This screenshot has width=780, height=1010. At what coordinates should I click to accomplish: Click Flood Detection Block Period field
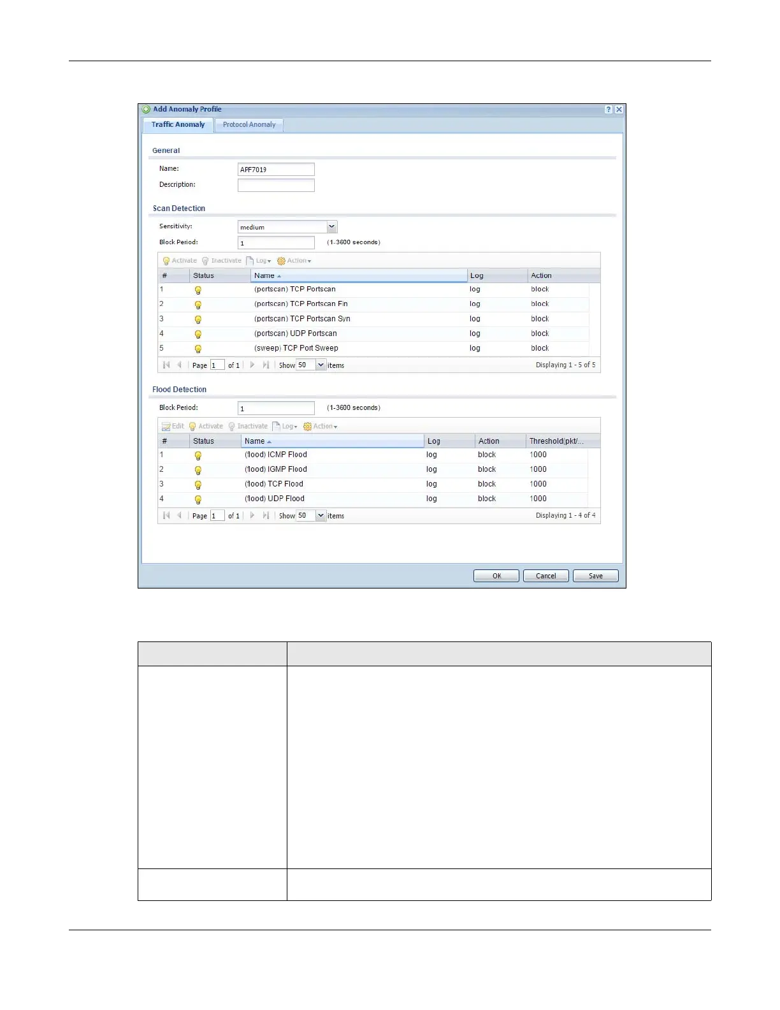[276, 408]
